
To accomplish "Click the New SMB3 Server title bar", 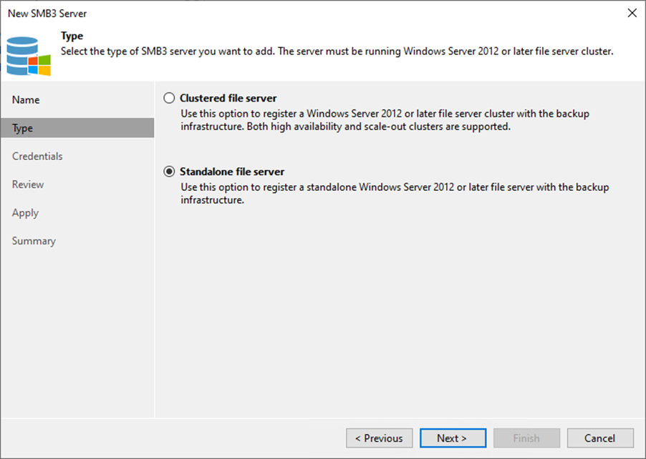I will [286, 14].
